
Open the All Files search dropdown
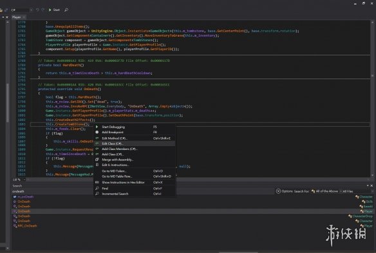point(357,191)
